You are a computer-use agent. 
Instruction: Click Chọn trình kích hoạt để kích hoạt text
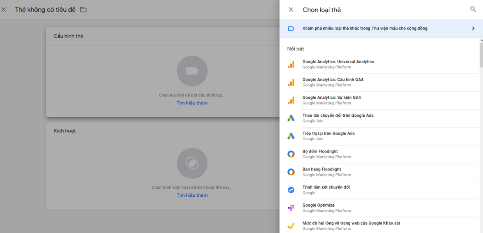pyautogui.click(x=192, y=187)
